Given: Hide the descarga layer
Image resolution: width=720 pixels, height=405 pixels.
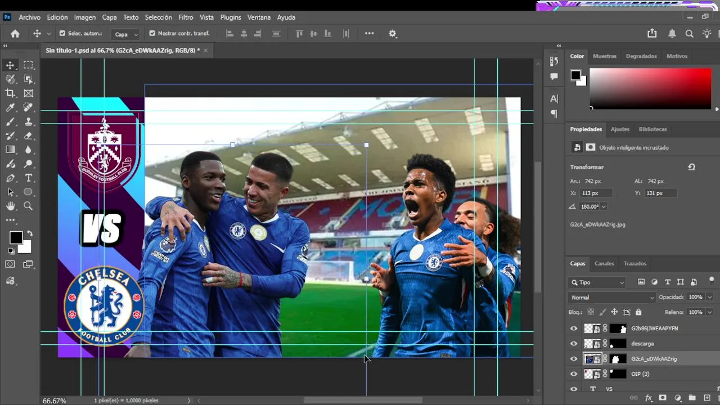Looking at the screenshot, I should [574, 344].
